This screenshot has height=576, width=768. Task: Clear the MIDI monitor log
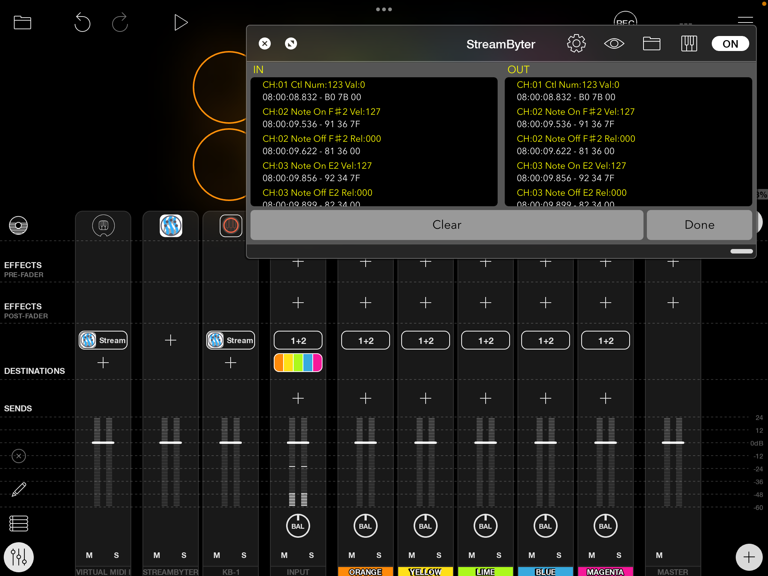(x=447, y=225)
